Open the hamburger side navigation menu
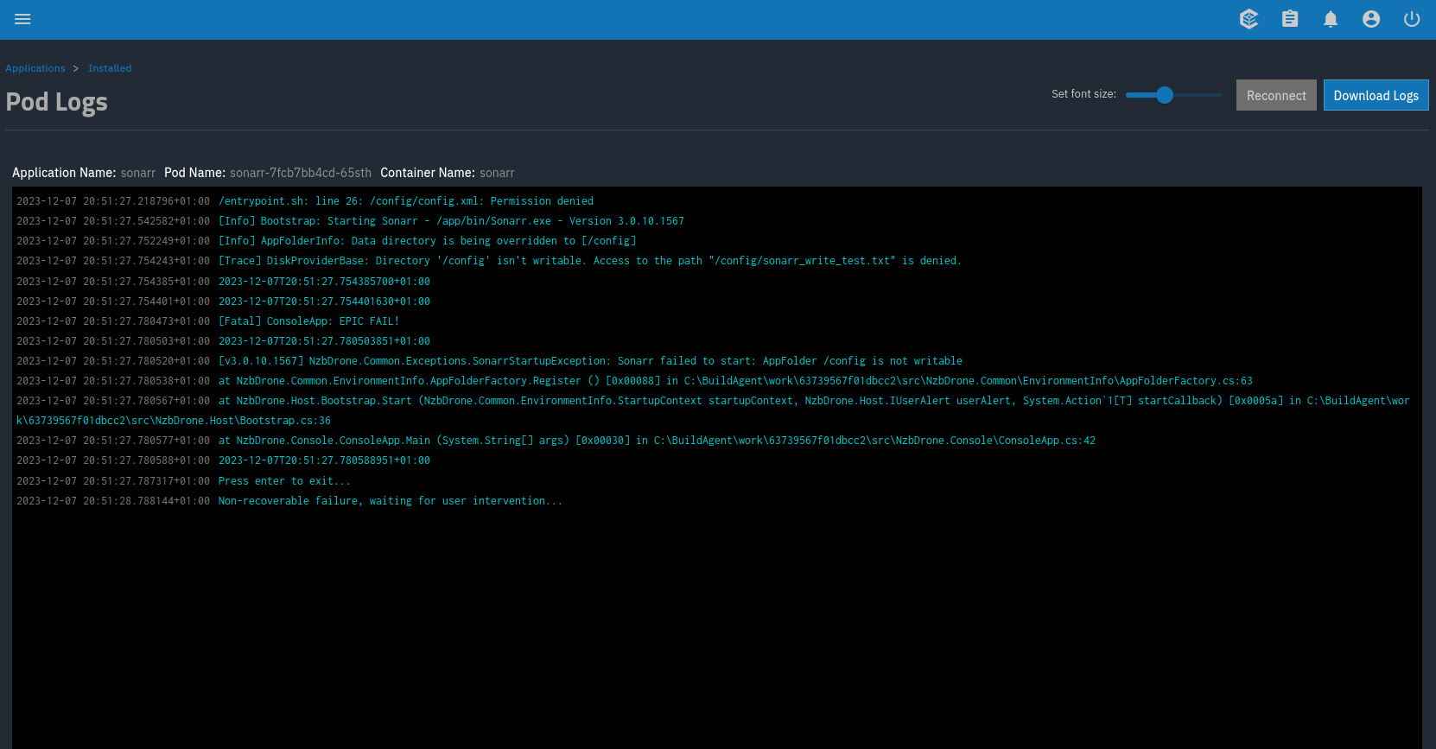Screen dimensions: 1436x749 pyautogui.click(x=22, y=19)
